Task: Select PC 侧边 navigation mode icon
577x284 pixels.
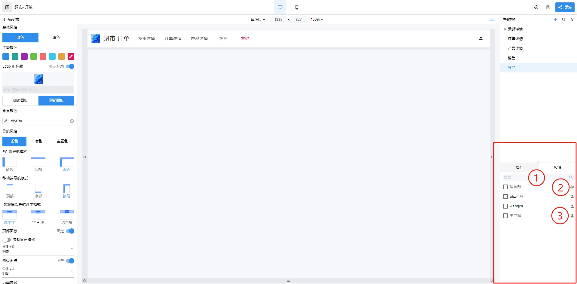Action: click(x=10, y=162)
